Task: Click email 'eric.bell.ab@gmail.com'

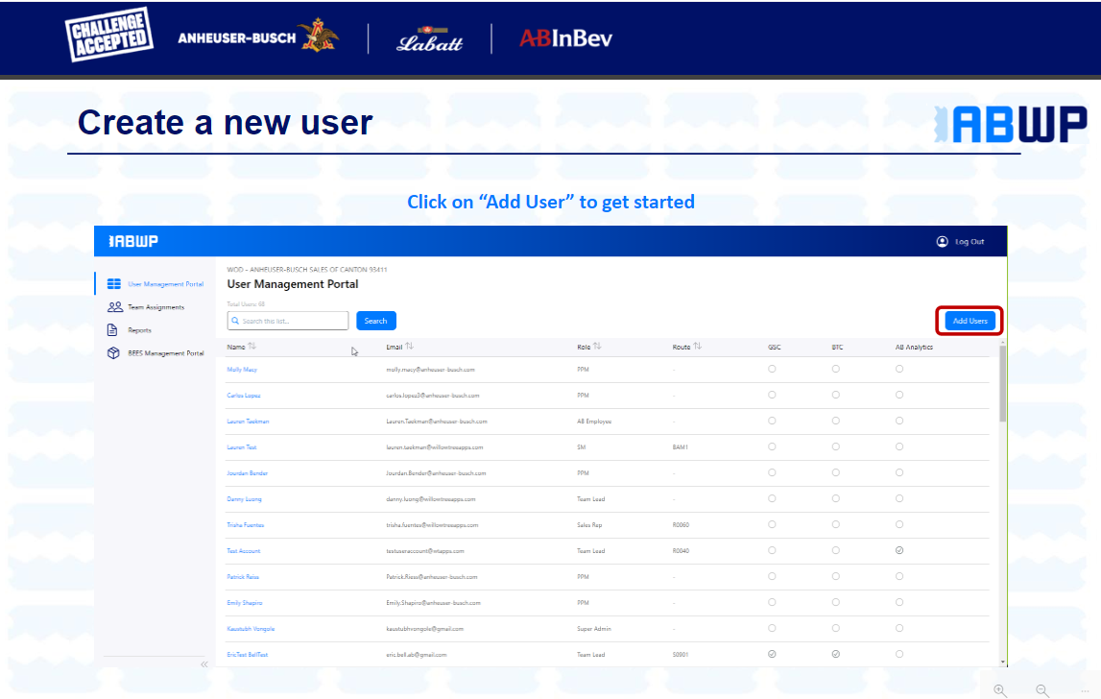Action: pos(417,655)
